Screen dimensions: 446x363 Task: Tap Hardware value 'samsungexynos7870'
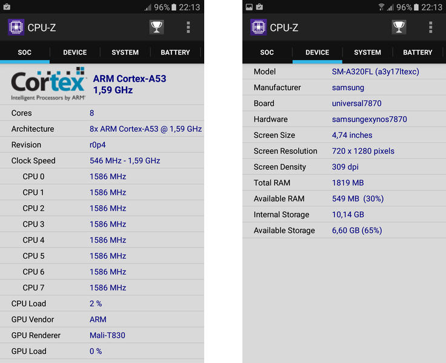[x=369, y=119]
